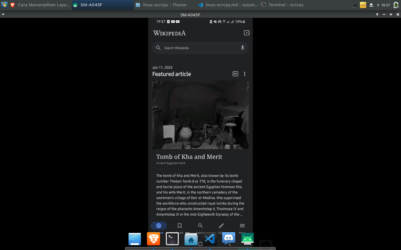Open the Saved bookmark tab
The height and width of the screenshot is (250, 401).
[x=180, y=226]
